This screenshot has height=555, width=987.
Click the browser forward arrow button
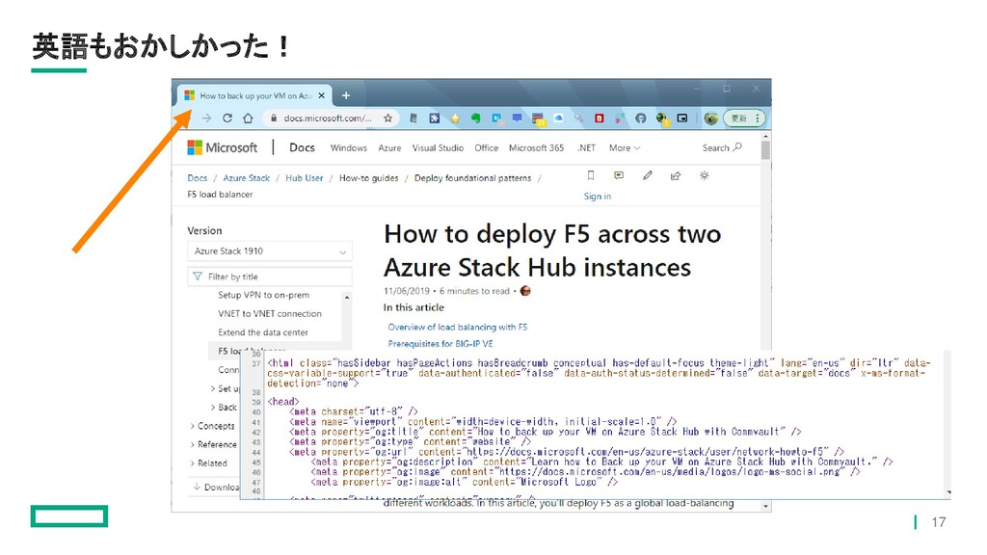pos(206,118)
